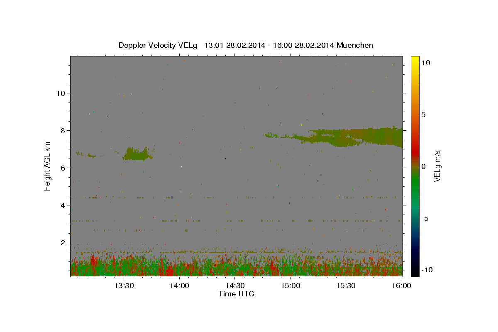Click the 14:30 time tick label
The width and height of the screenshot is (498, 332).
(x=235, y=286)
